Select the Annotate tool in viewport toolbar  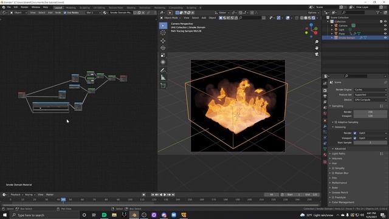coord(163,71)
